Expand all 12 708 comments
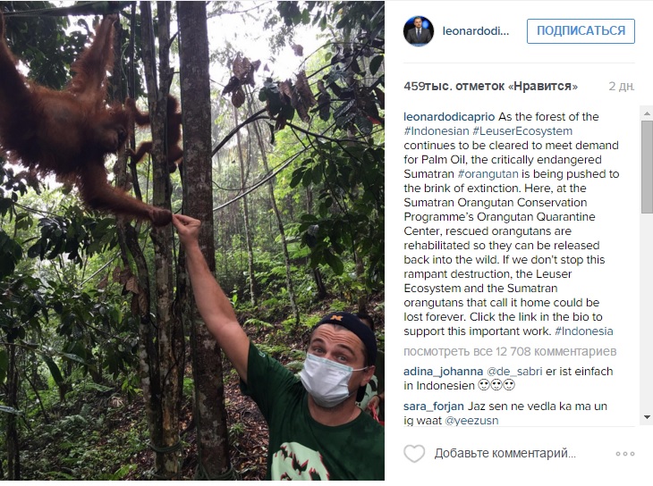653x486 pixels. tap(510, 351)
